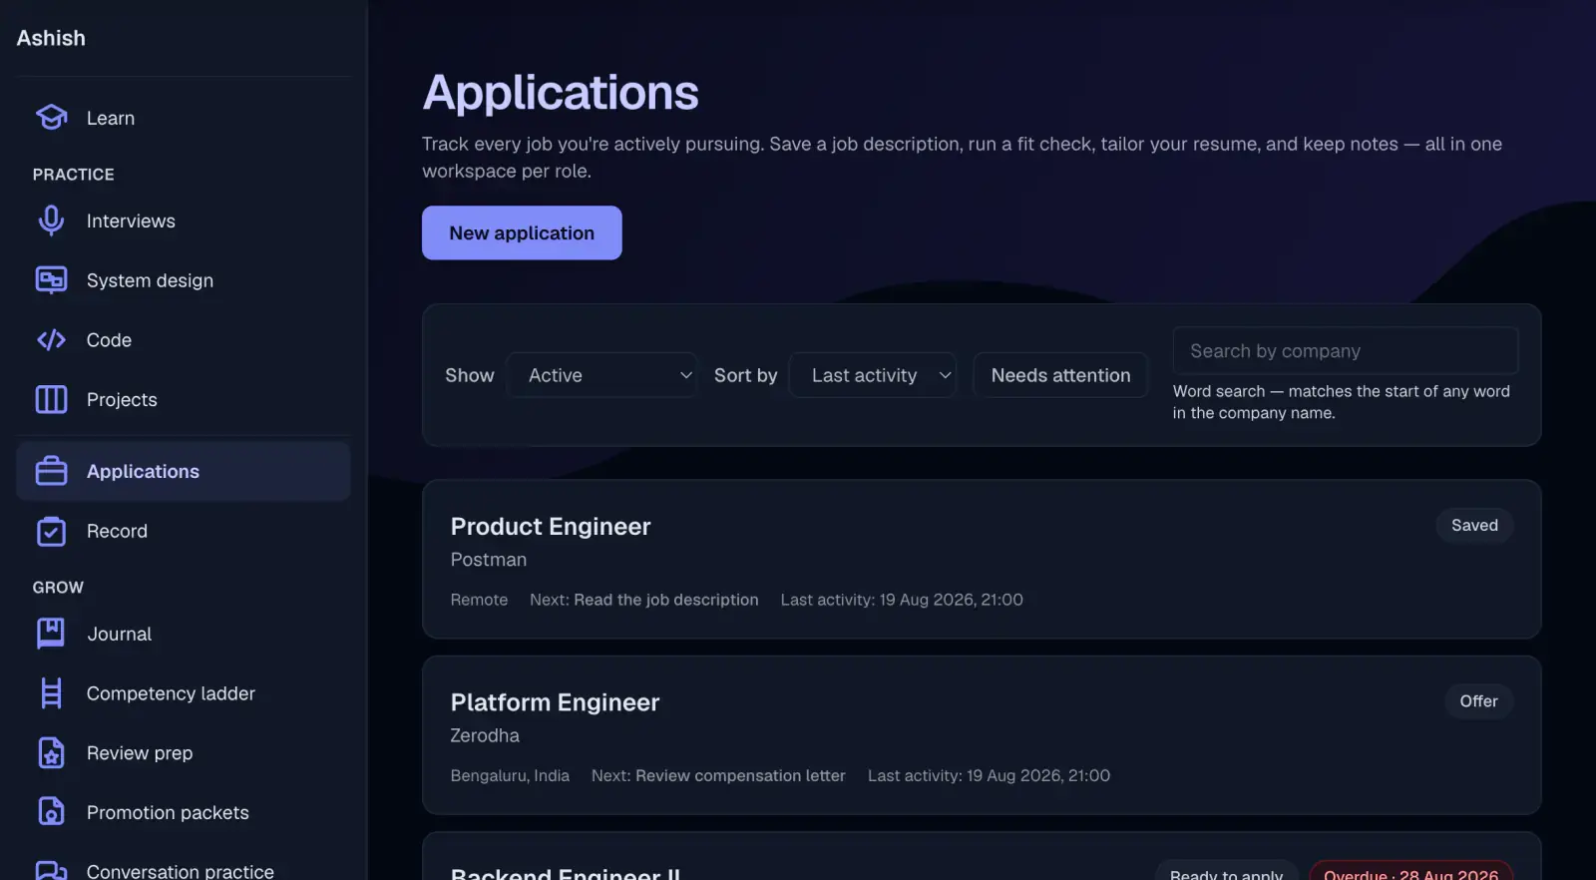Click the Promotion packets document icon
This screenshot has width=1596, height=880.
coord(51,812)
